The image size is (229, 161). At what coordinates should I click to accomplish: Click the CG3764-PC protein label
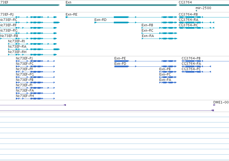[191, 69]
